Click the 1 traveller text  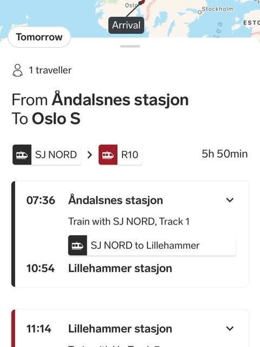tap(50, 70)
